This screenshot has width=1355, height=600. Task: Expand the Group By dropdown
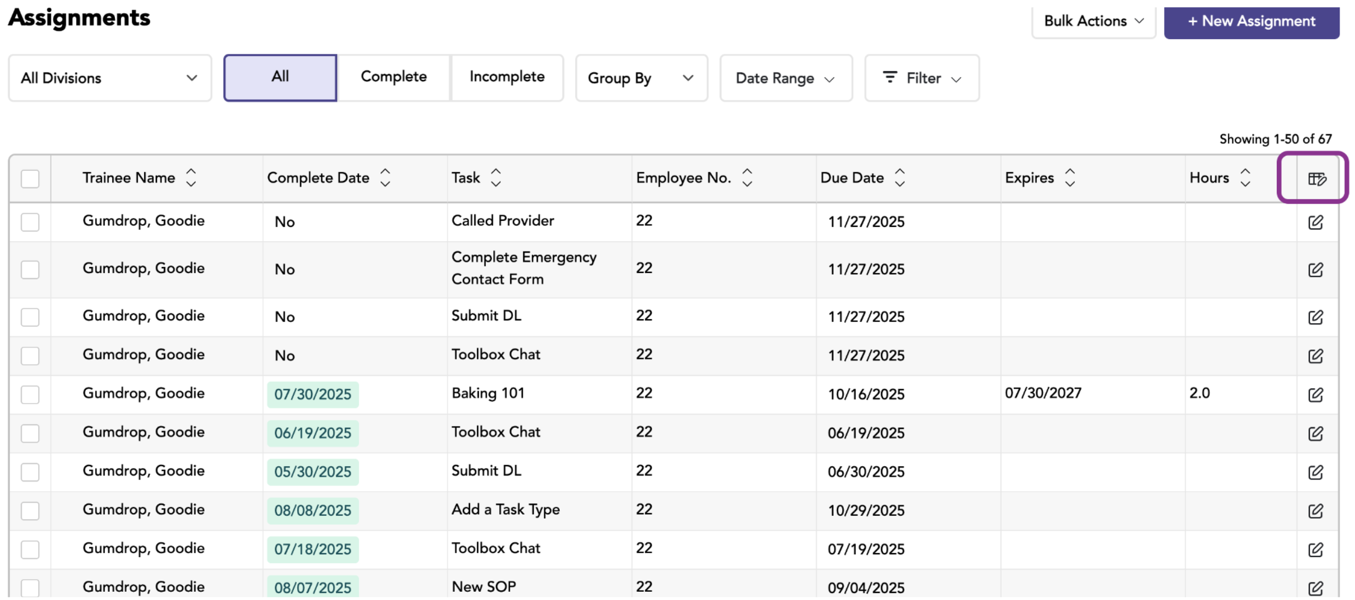[x=641, y=78]
